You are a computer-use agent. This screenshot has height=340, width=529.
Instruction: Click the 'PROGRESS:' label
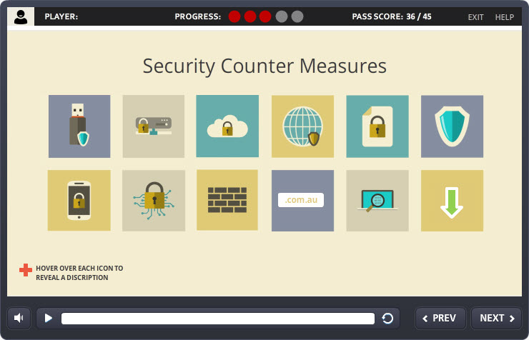(x=198, y=16)
